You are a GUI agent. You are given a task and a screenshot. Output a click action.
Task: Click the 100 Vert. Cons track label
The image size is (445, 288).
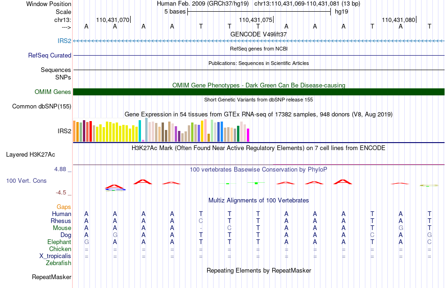(26, 180)
